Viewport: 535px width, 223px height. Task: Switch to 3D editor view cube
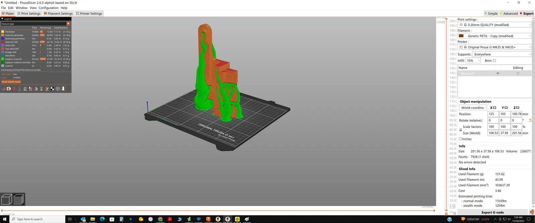tap(7, 199)
